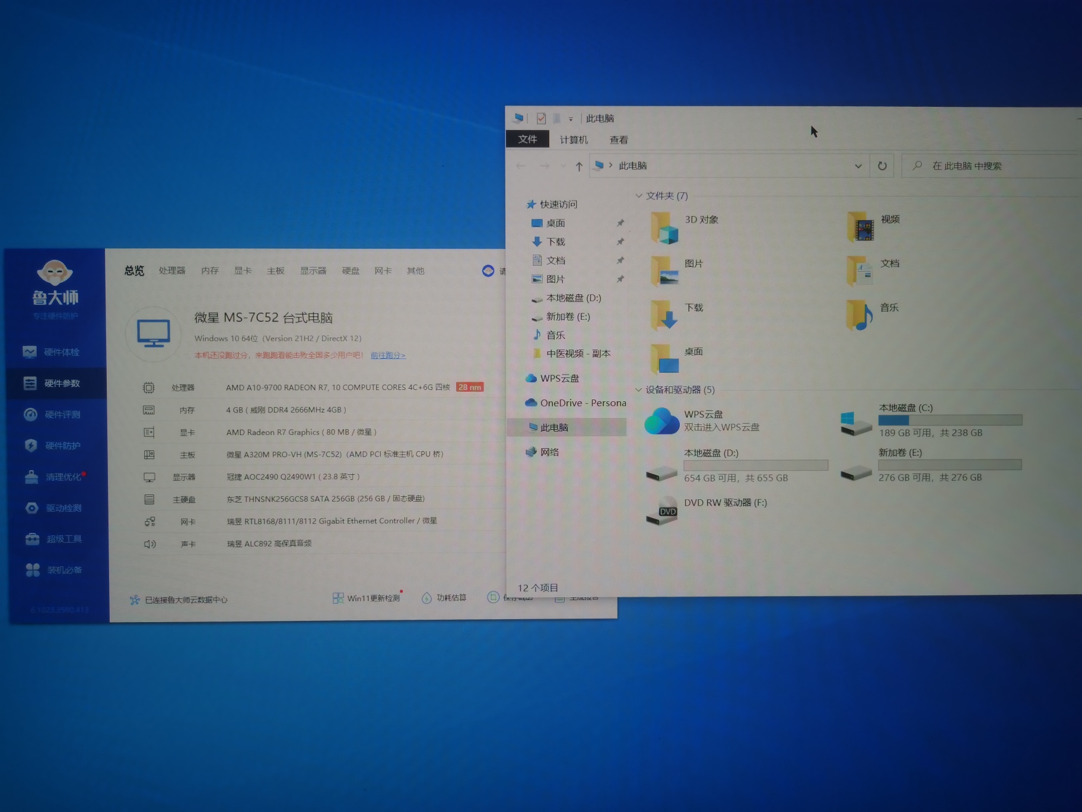
Task: Select 快速访问 in navigation pane
Action: [552, 204]
